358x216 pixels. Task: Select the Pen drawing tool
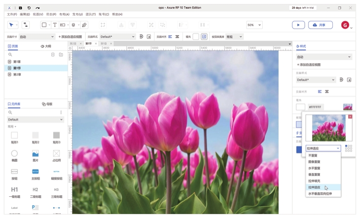[x=84, y=25]
